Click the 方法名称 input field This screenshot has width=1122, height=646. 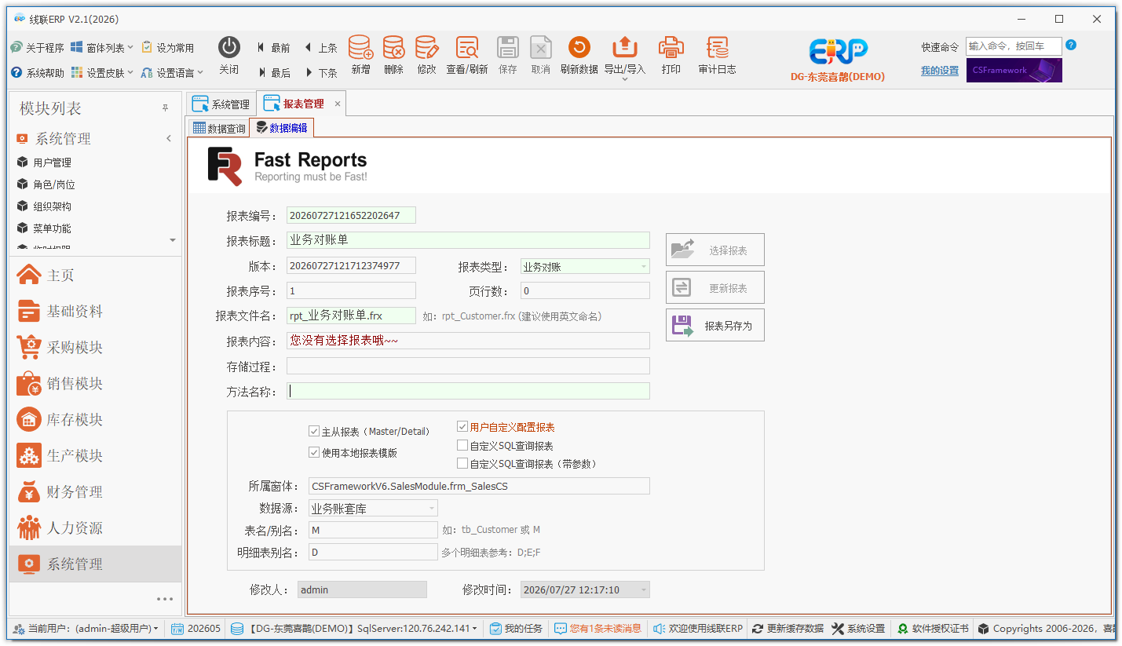468,391
